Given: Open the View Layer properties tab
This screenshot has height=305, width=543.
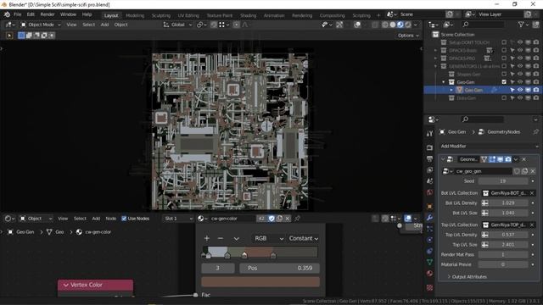Looking at the screenshot, I should pyautogui.click(x=430, y=170).
